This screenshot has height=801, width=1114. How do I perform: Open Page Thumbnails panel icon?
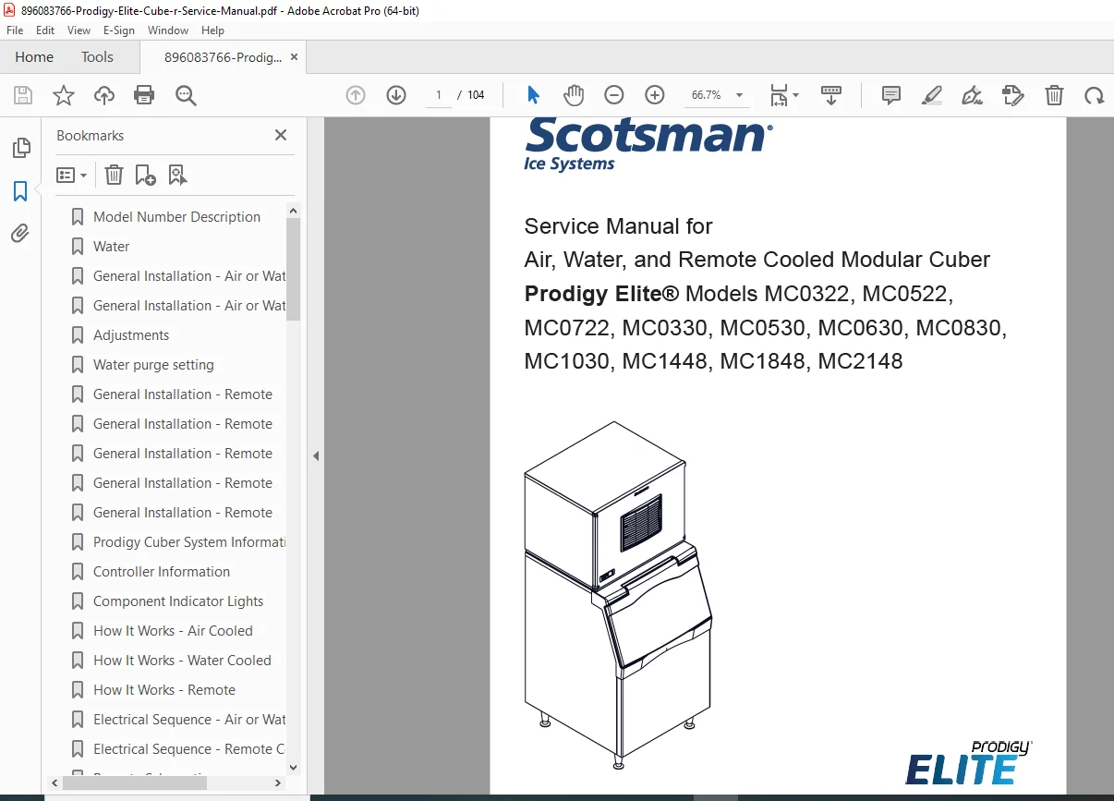click(x=20, y=148)
